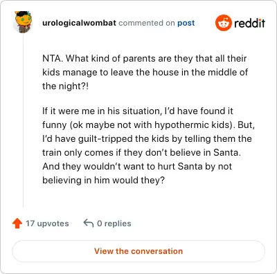277x274 pixels.
Task: Click the phrase "hypothermic kids"
Action: 192,125
